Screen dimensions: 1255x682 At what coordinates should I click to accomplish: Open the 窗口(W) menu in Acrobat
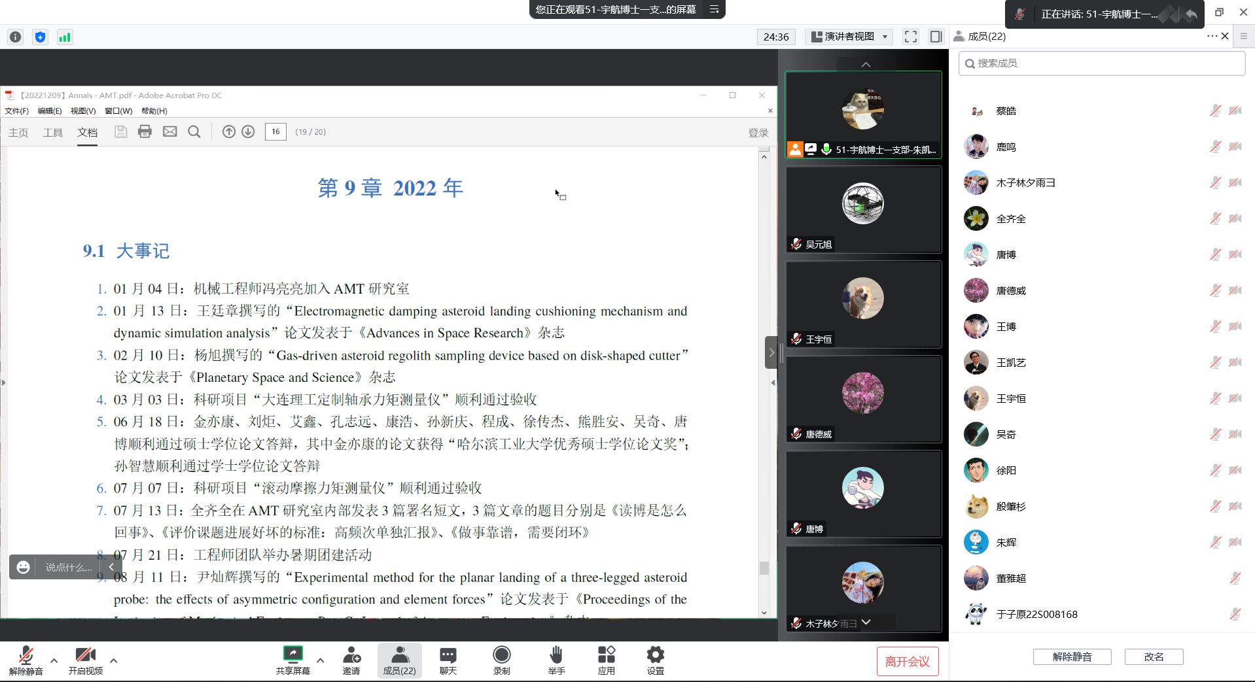coord(118,111)
